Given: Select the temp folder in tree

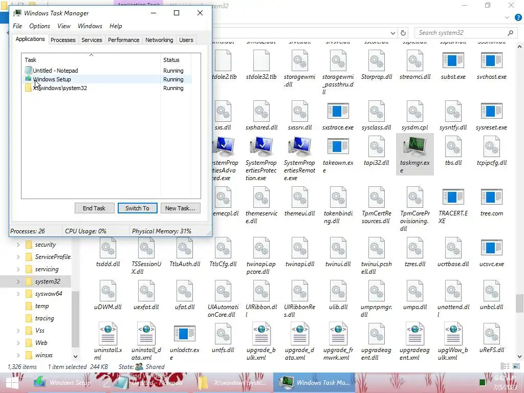Looking at the screenshot, I should [x=42, y=306].
